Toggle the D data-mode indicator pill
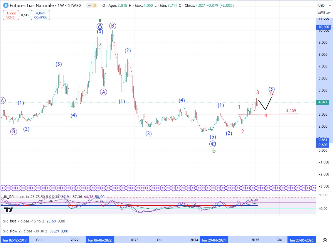This screenshot has height=243, width=333. click(x=94, y=5)
